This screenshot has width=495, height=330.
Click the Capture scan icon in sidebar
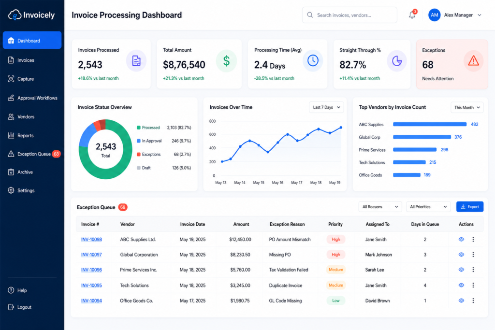[x=11, y=79]
